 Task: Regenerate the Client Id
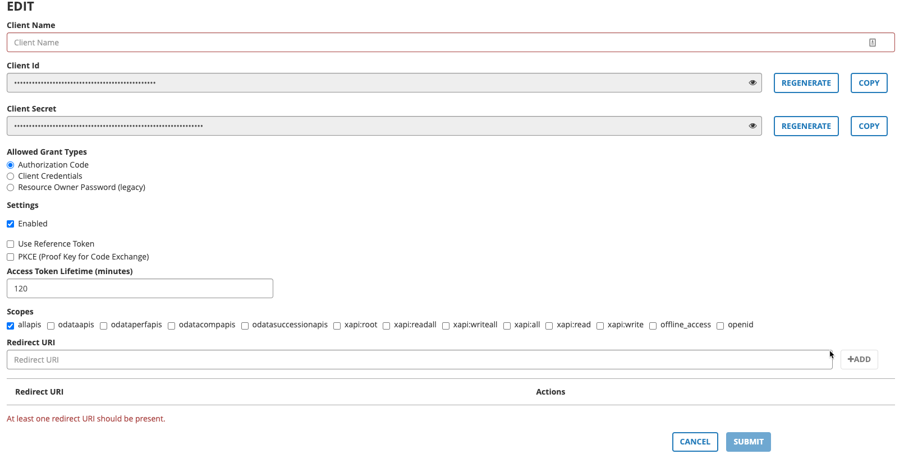pos(806,83)
